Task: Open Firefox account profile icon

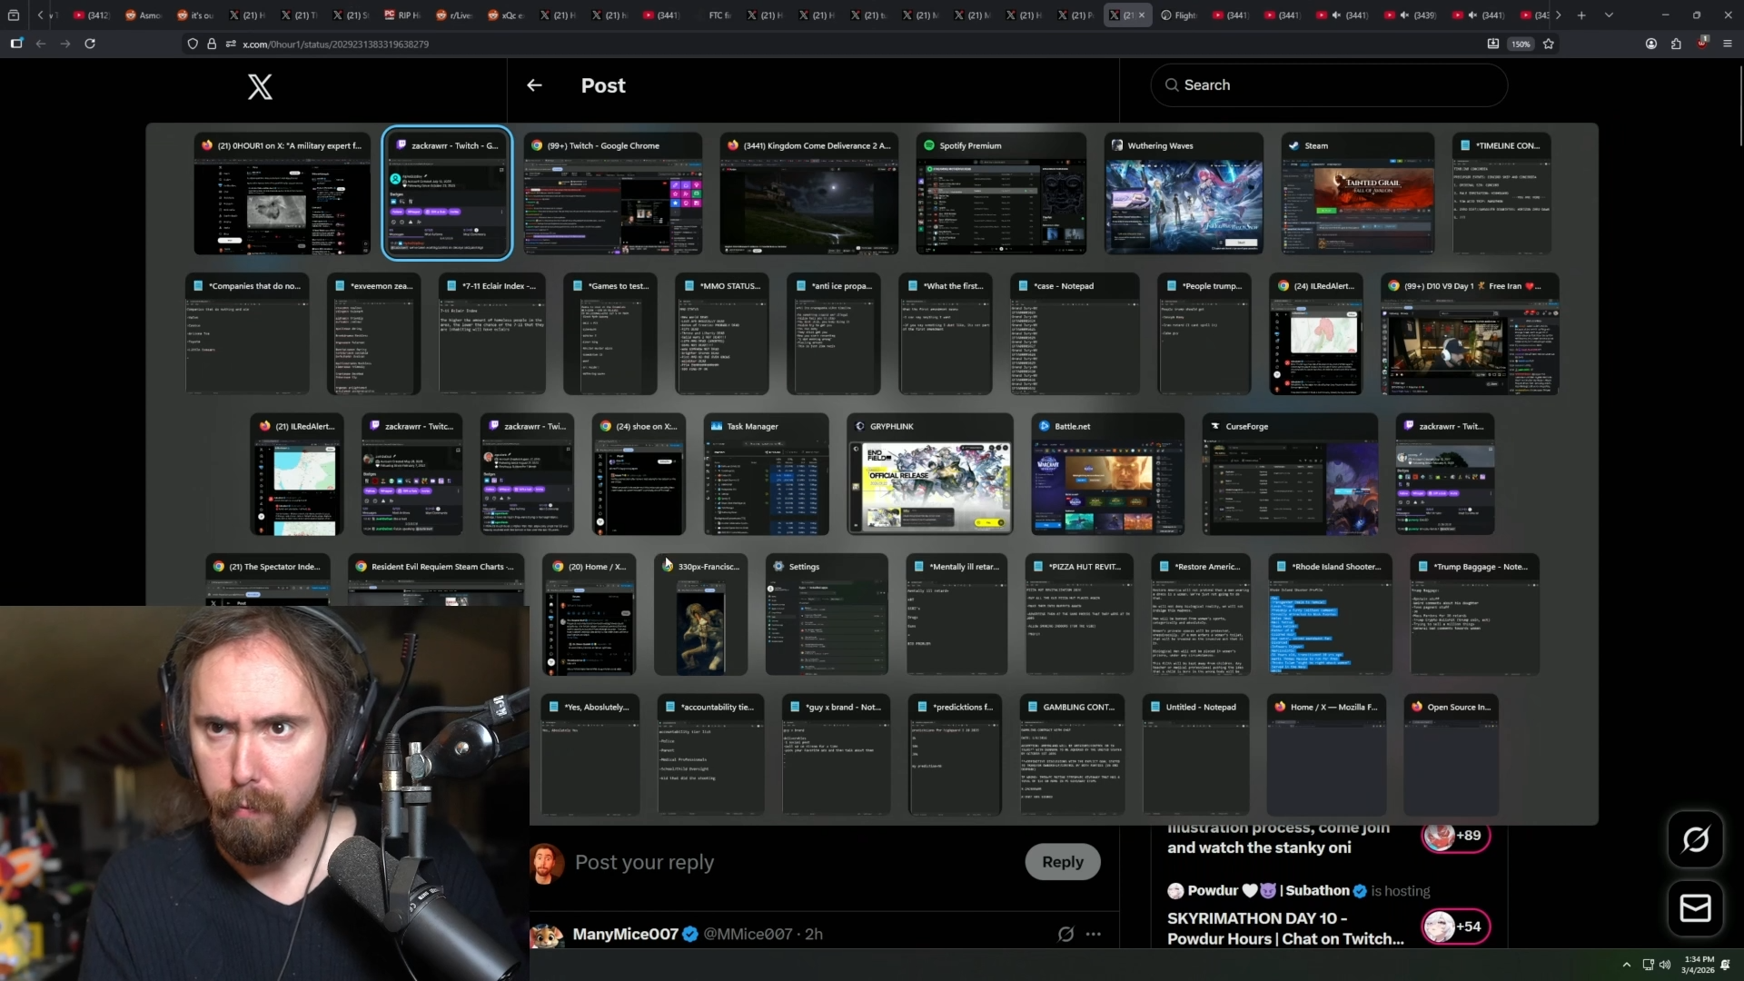Action: tap(1651, 44)
